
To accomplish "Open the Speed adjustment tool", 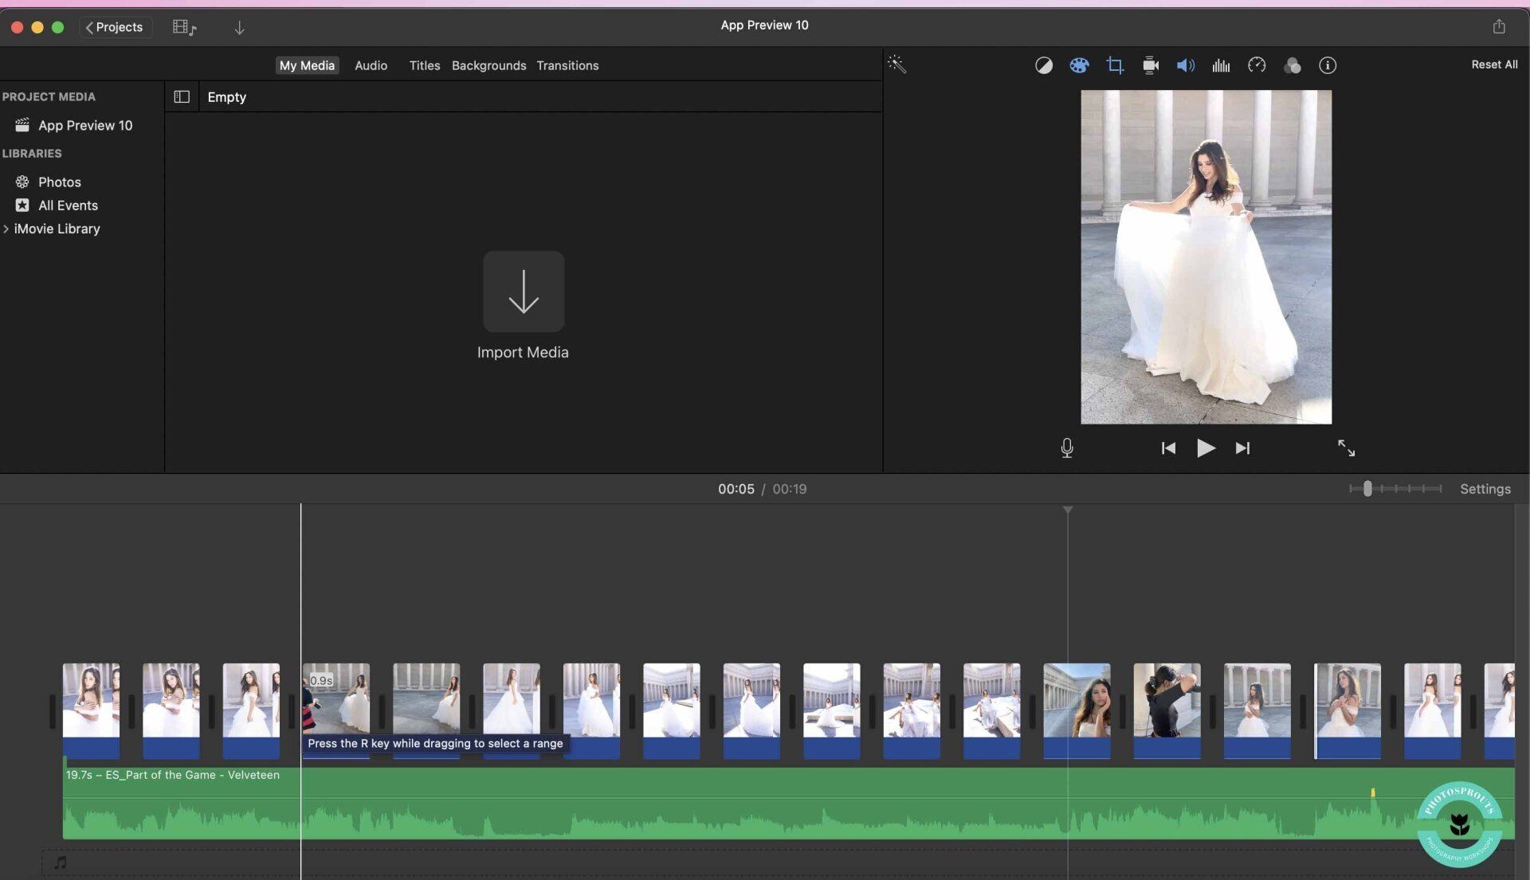I will point(1257,65).
